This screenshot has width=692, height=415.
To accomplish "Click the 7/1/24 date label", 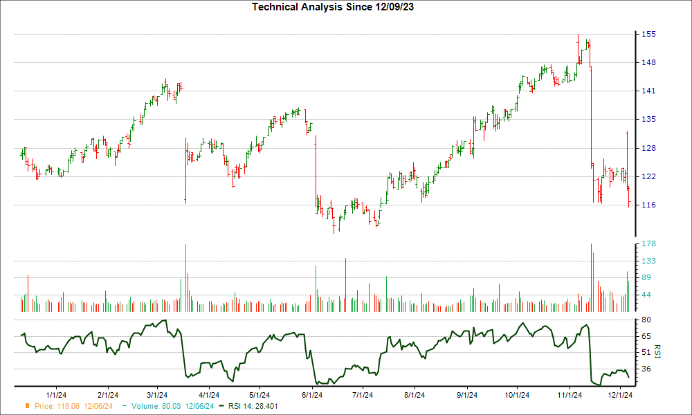I will click(363, 395).
